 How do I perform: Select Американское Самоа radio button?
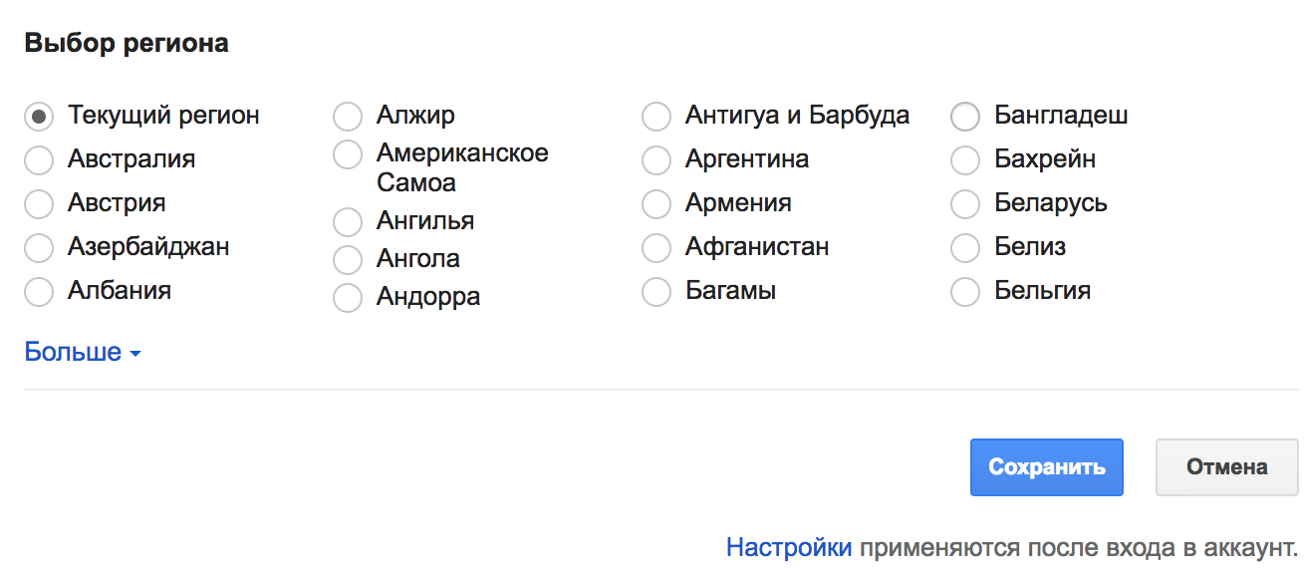tap(348, 155)
